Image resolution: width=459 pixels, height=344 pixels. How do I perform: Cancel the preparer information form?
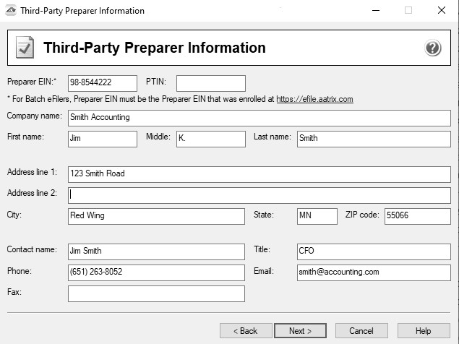361,331
